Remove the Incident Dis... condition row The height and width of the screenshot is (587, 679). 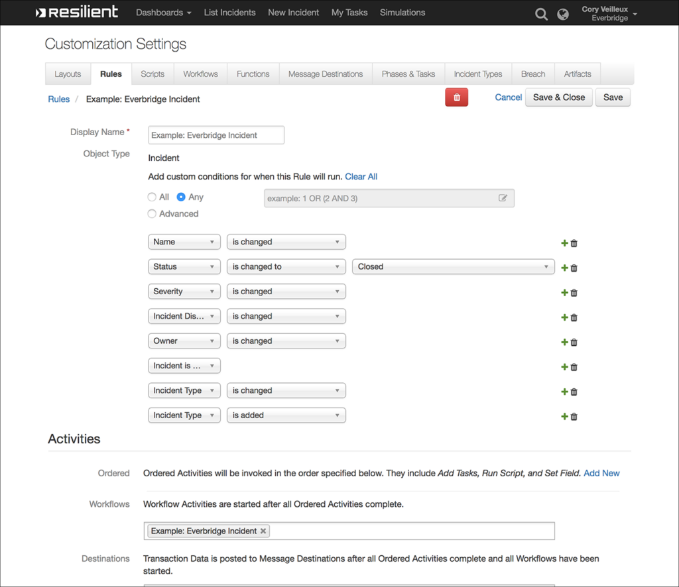[x=574, y=317]
